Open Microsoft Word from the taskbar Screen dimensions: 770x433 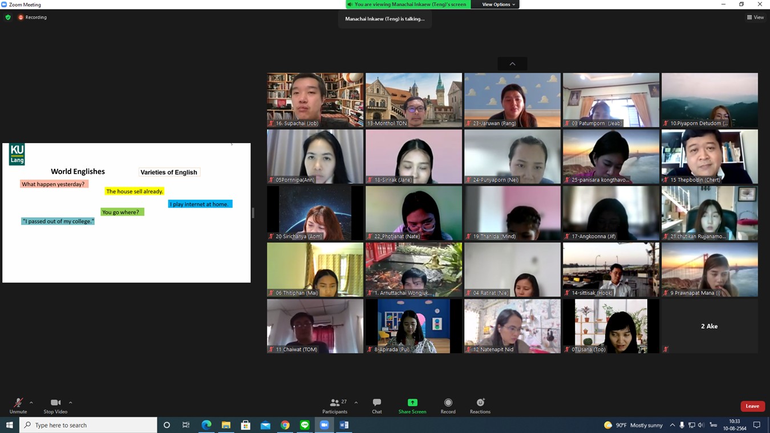pos(344,425)
